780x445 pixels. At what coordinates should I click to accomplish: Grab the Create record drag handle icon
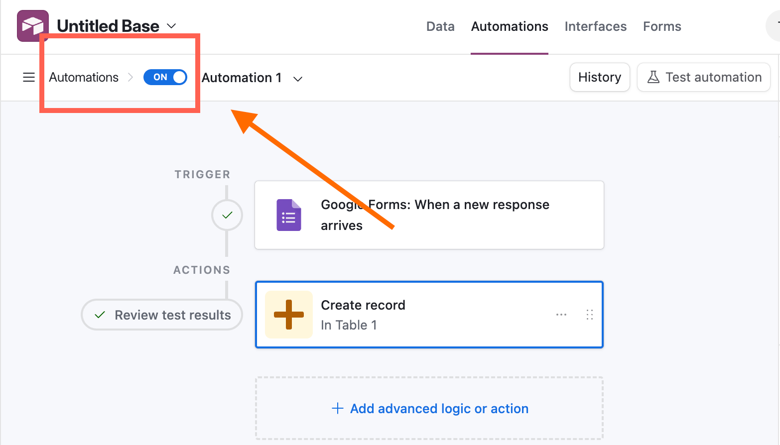(589, 315)
